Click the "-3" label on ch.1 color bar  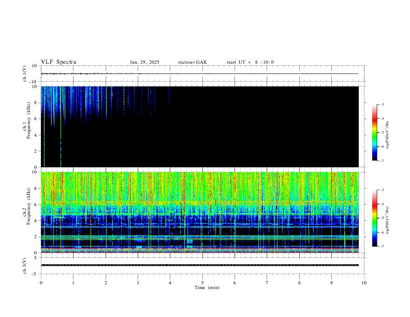coord(382,104)
